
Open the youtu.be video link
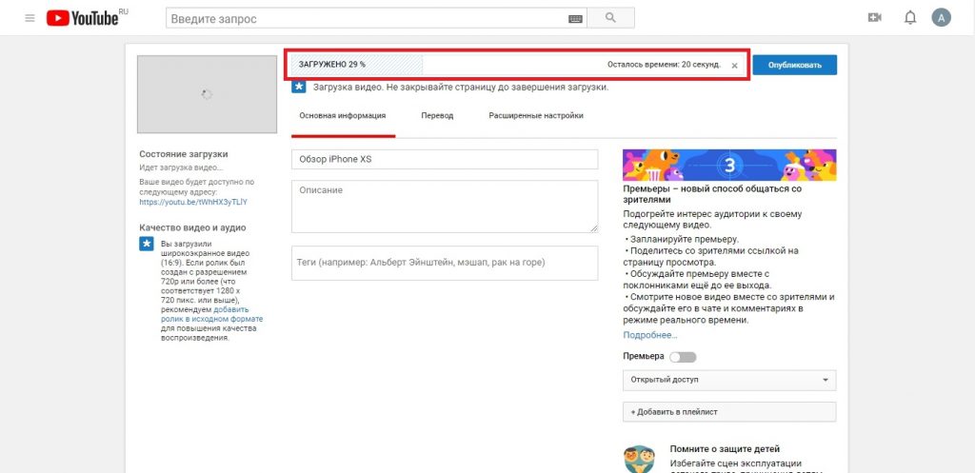click(193, 202)
